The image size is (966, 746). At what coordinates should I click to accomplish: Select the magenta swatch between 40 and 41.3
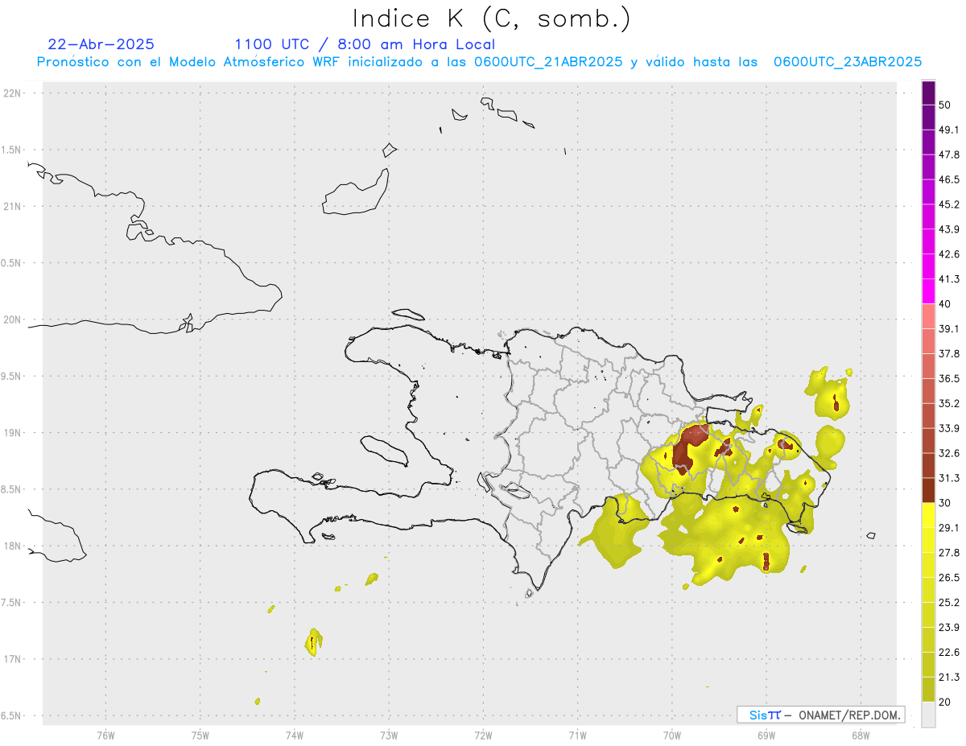click(928, 291)
